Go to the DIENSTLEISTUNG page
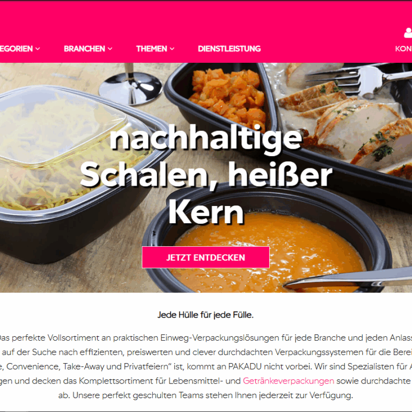This screenshot has width=412, height=412. pos(229,49)
